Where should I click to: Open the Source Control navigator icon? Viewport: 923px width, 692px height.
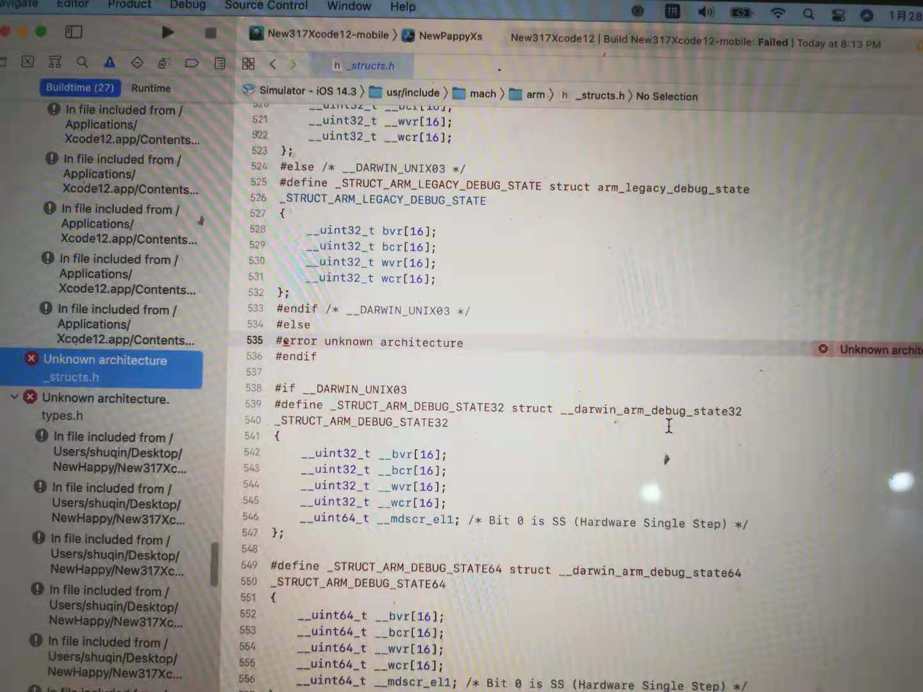click(28, 62)
